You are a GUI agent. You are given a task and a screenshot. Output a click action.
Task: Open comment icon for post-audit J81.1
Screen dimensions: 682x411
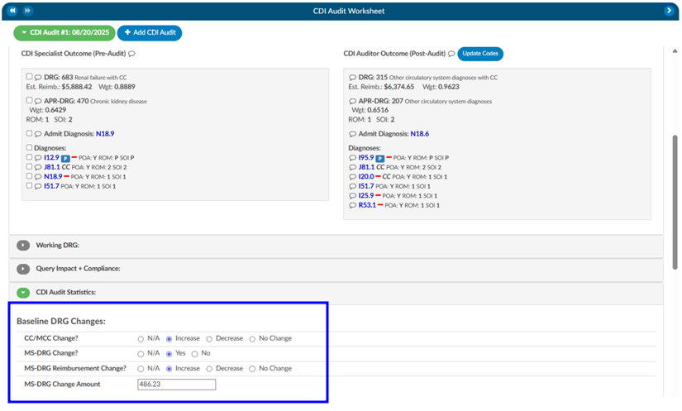coord(353,167)
